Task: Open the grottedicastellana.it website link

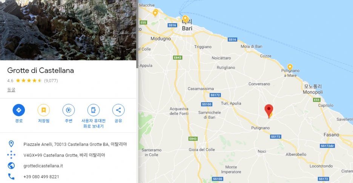Action: (43, 166)
